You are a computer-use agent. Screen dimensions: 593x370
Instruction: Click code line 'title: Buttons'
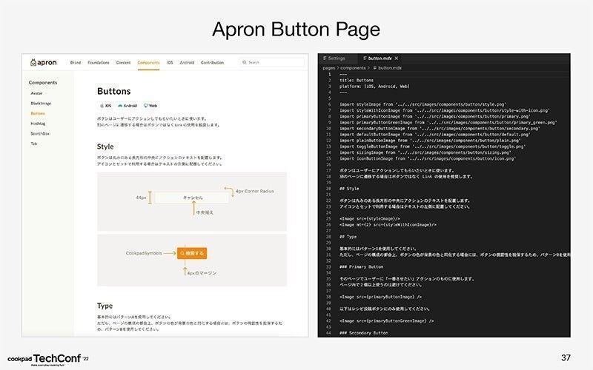[357, 81]
